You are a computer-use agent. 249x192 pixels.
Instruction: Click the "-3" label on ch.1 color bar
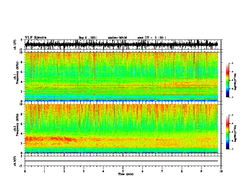click(232, 63)
